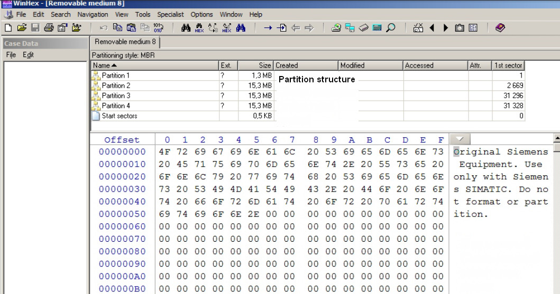Click the Go To Sector icon

point(282,28)
